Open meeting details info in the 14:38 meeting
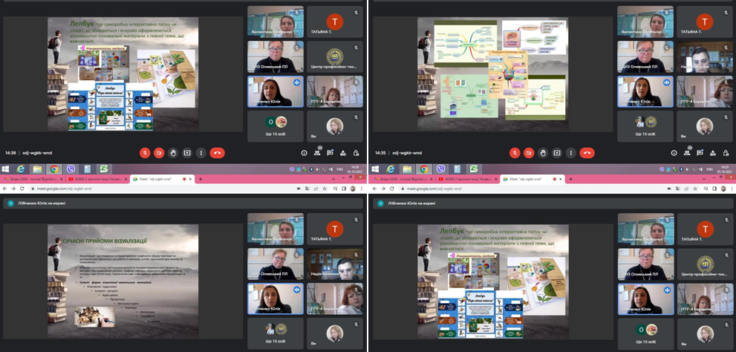This screenshot has height=352, width=736. point(304,153)
